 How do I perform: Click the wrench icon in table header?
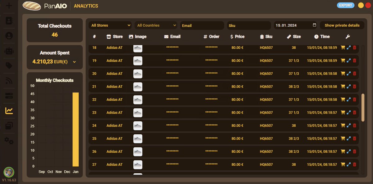tap(348, 36)
